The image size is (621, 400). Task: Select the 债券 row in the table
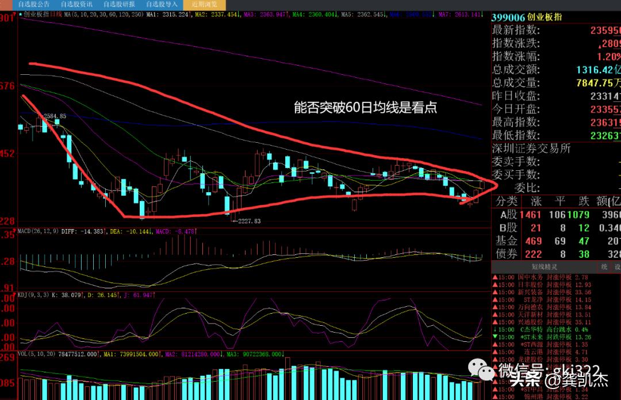556,254
